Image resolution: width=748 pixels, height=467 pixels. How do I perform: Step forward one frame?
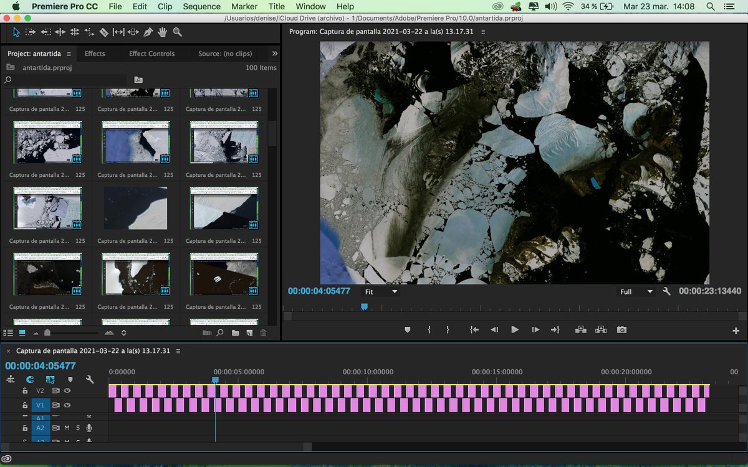point(535,330)
